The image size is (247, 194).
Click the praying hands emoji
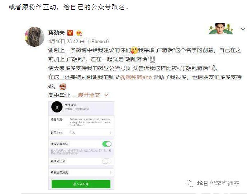[214, 68]
